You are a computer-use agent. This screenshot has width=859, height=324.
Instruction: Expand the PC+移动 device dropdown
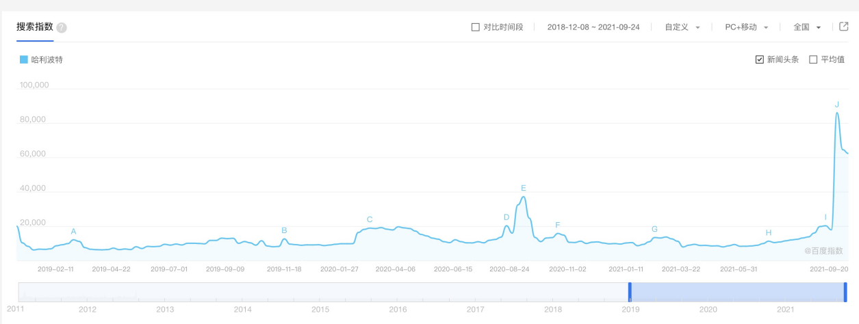[747, 27]
